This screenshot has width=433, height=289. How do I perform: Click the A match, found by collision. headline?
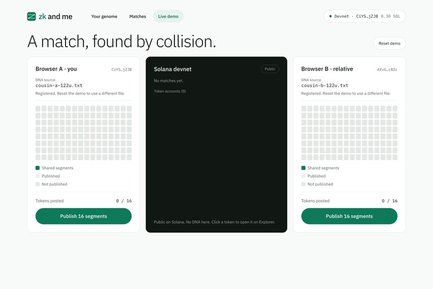point(121,42)
